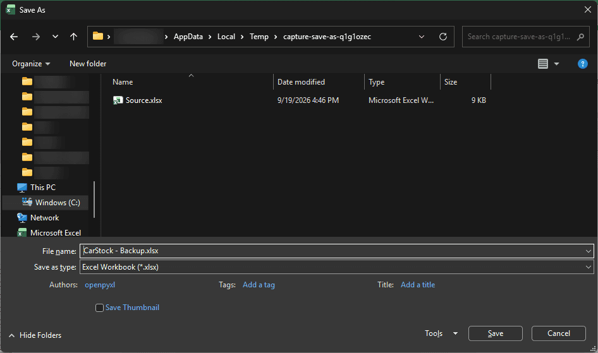Click the folder icon in address bar
The height and width of the screenshot is (353, 598).
pyautogui.click(x=98, y=36)
